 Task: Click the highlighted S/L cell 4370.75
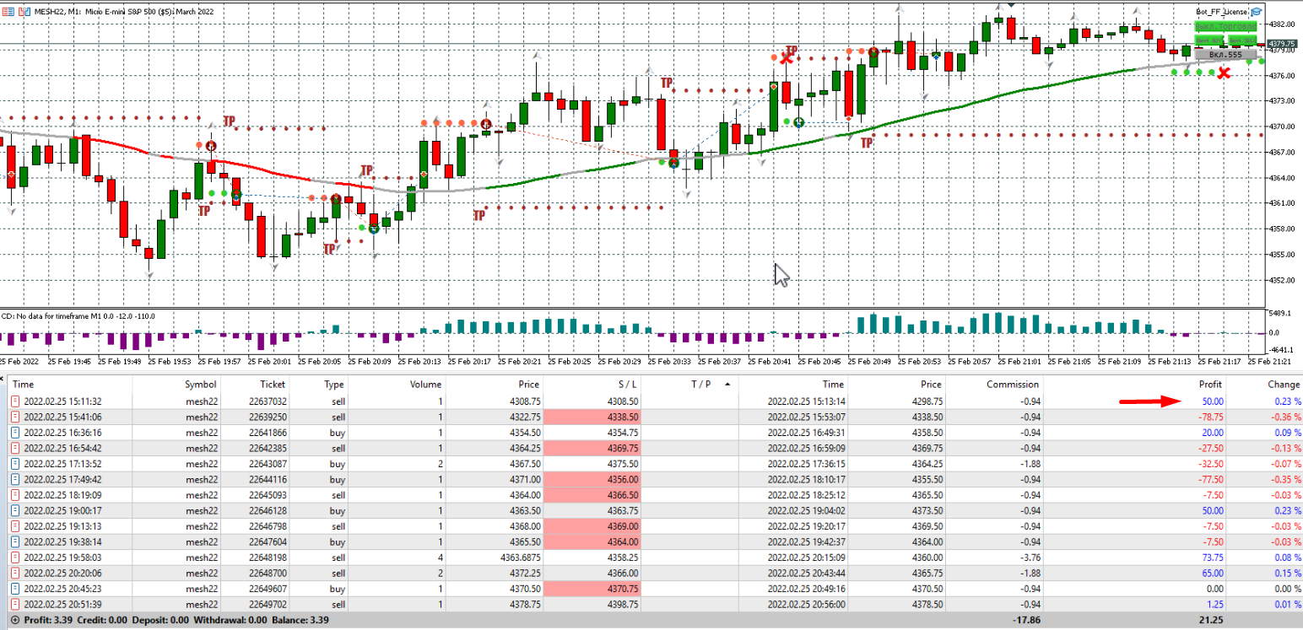(591, 589)
